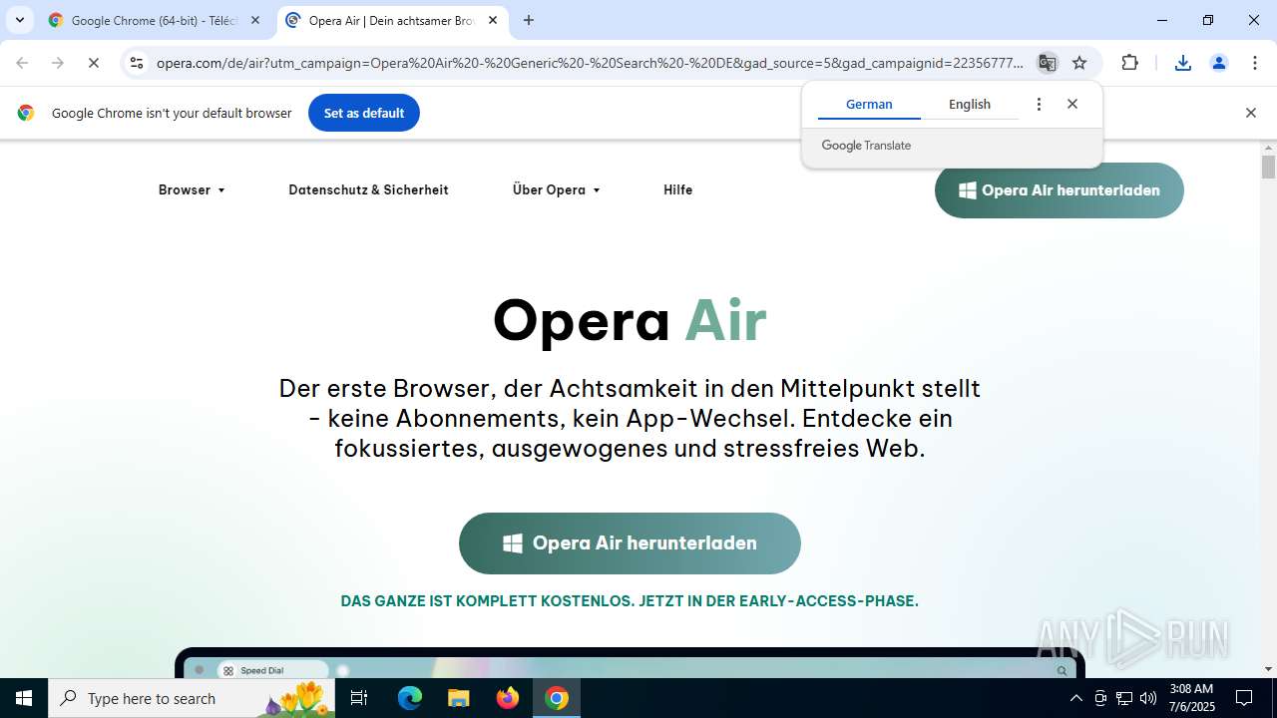Stop loading the page

(x=94, y=63)
